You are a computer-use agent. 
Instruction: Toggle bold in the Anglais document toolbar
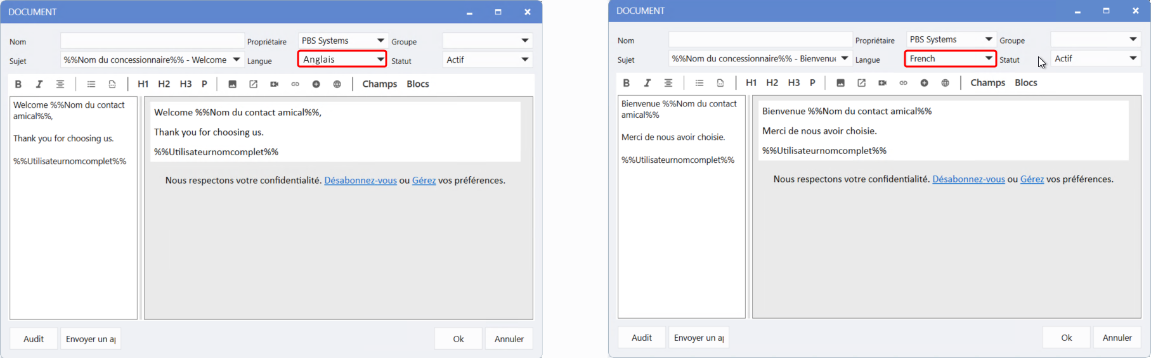point(18,84)
